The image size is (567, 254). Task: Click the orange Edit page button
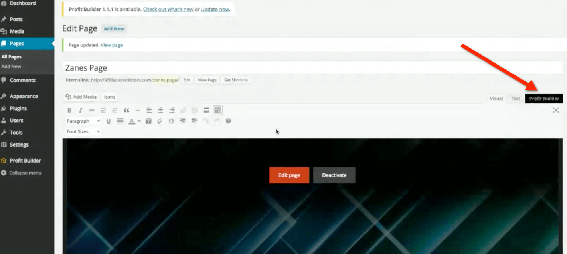289,175
